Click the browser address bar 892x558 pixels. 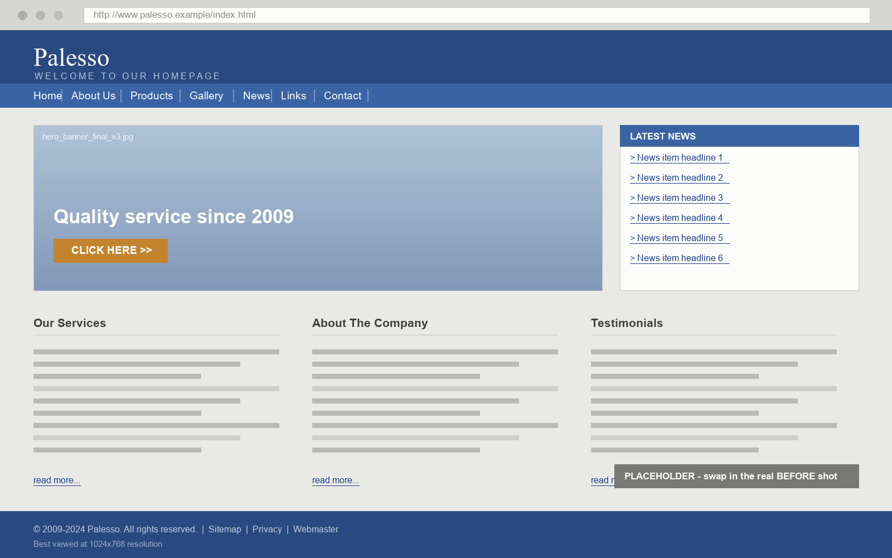tap(477, 15)
